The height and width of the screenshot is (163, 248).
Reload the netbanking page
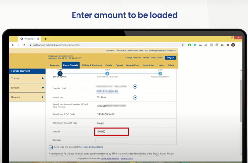[24, 45]
